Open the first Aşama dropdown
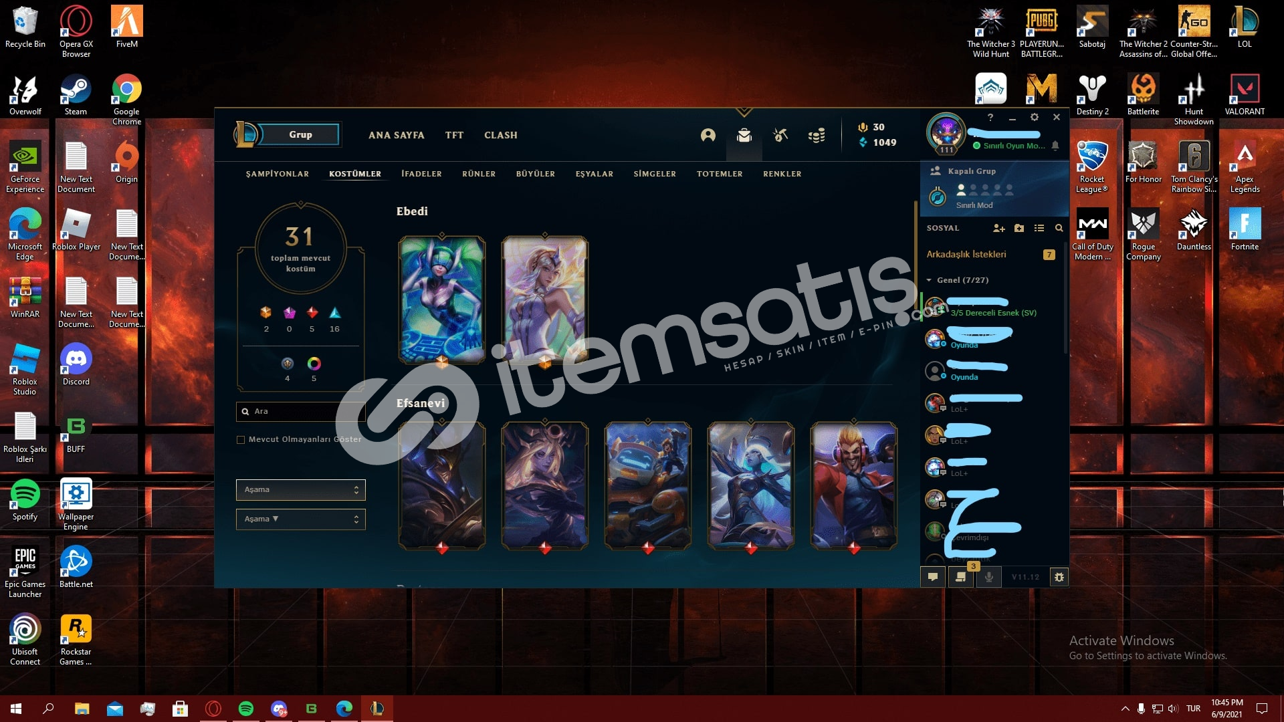The height and width of the screenshot is (722, 1284). (301, 490)
